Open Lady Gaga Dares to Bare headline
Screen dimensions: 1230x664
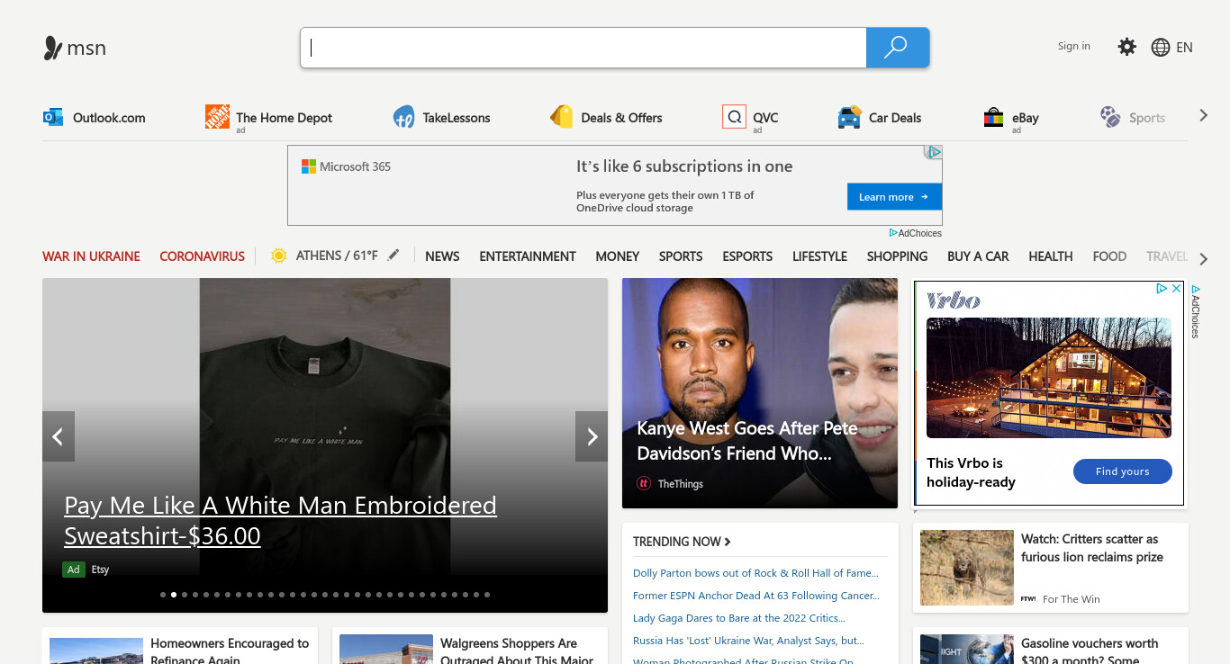[739, 618]
